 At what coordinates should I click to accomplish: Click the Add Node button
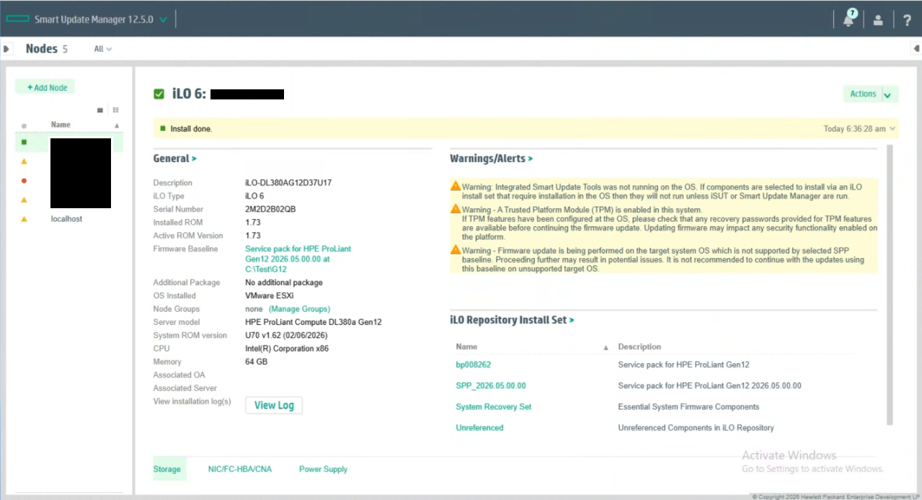click(45, 87)
